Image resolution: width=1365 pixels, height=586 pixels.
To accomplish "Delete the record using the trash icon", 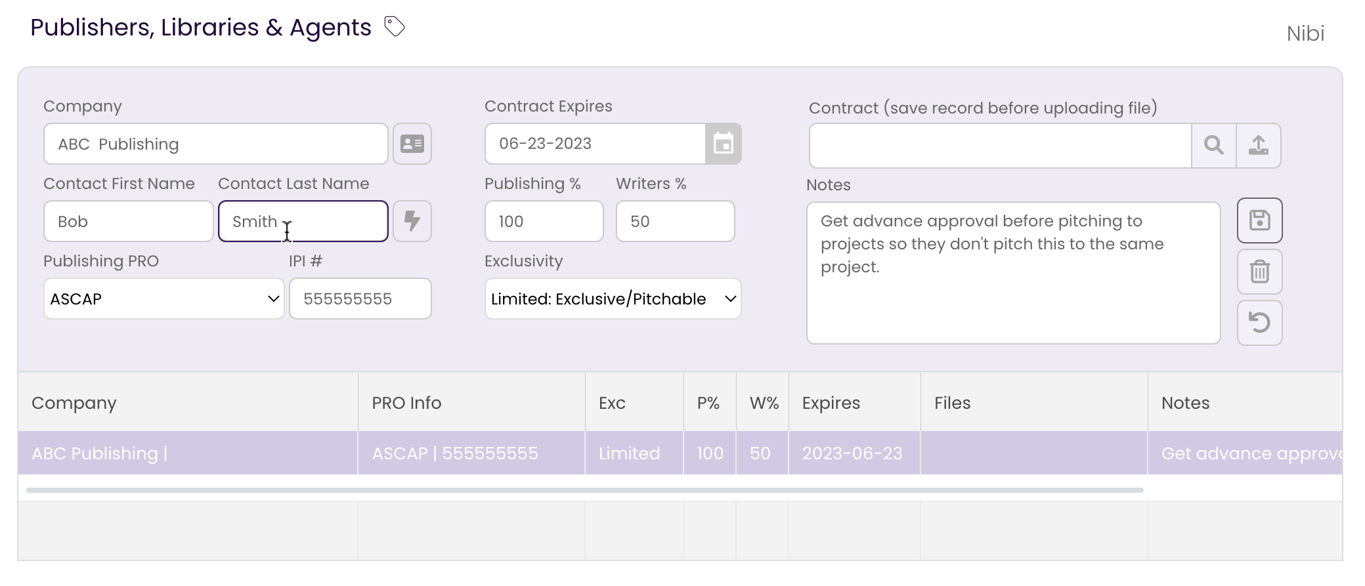I will pos(1260,272).
